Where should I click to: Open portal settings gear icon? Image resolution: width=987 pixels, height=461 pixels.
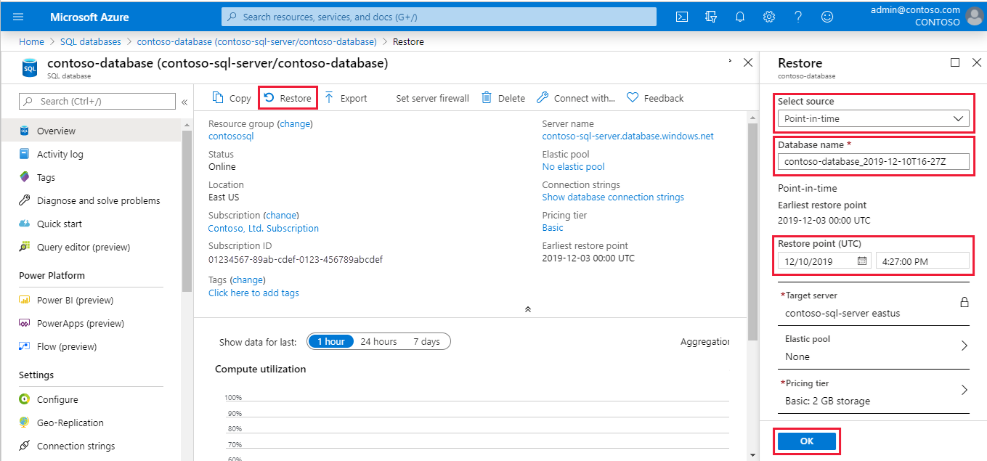coord(769,17)
